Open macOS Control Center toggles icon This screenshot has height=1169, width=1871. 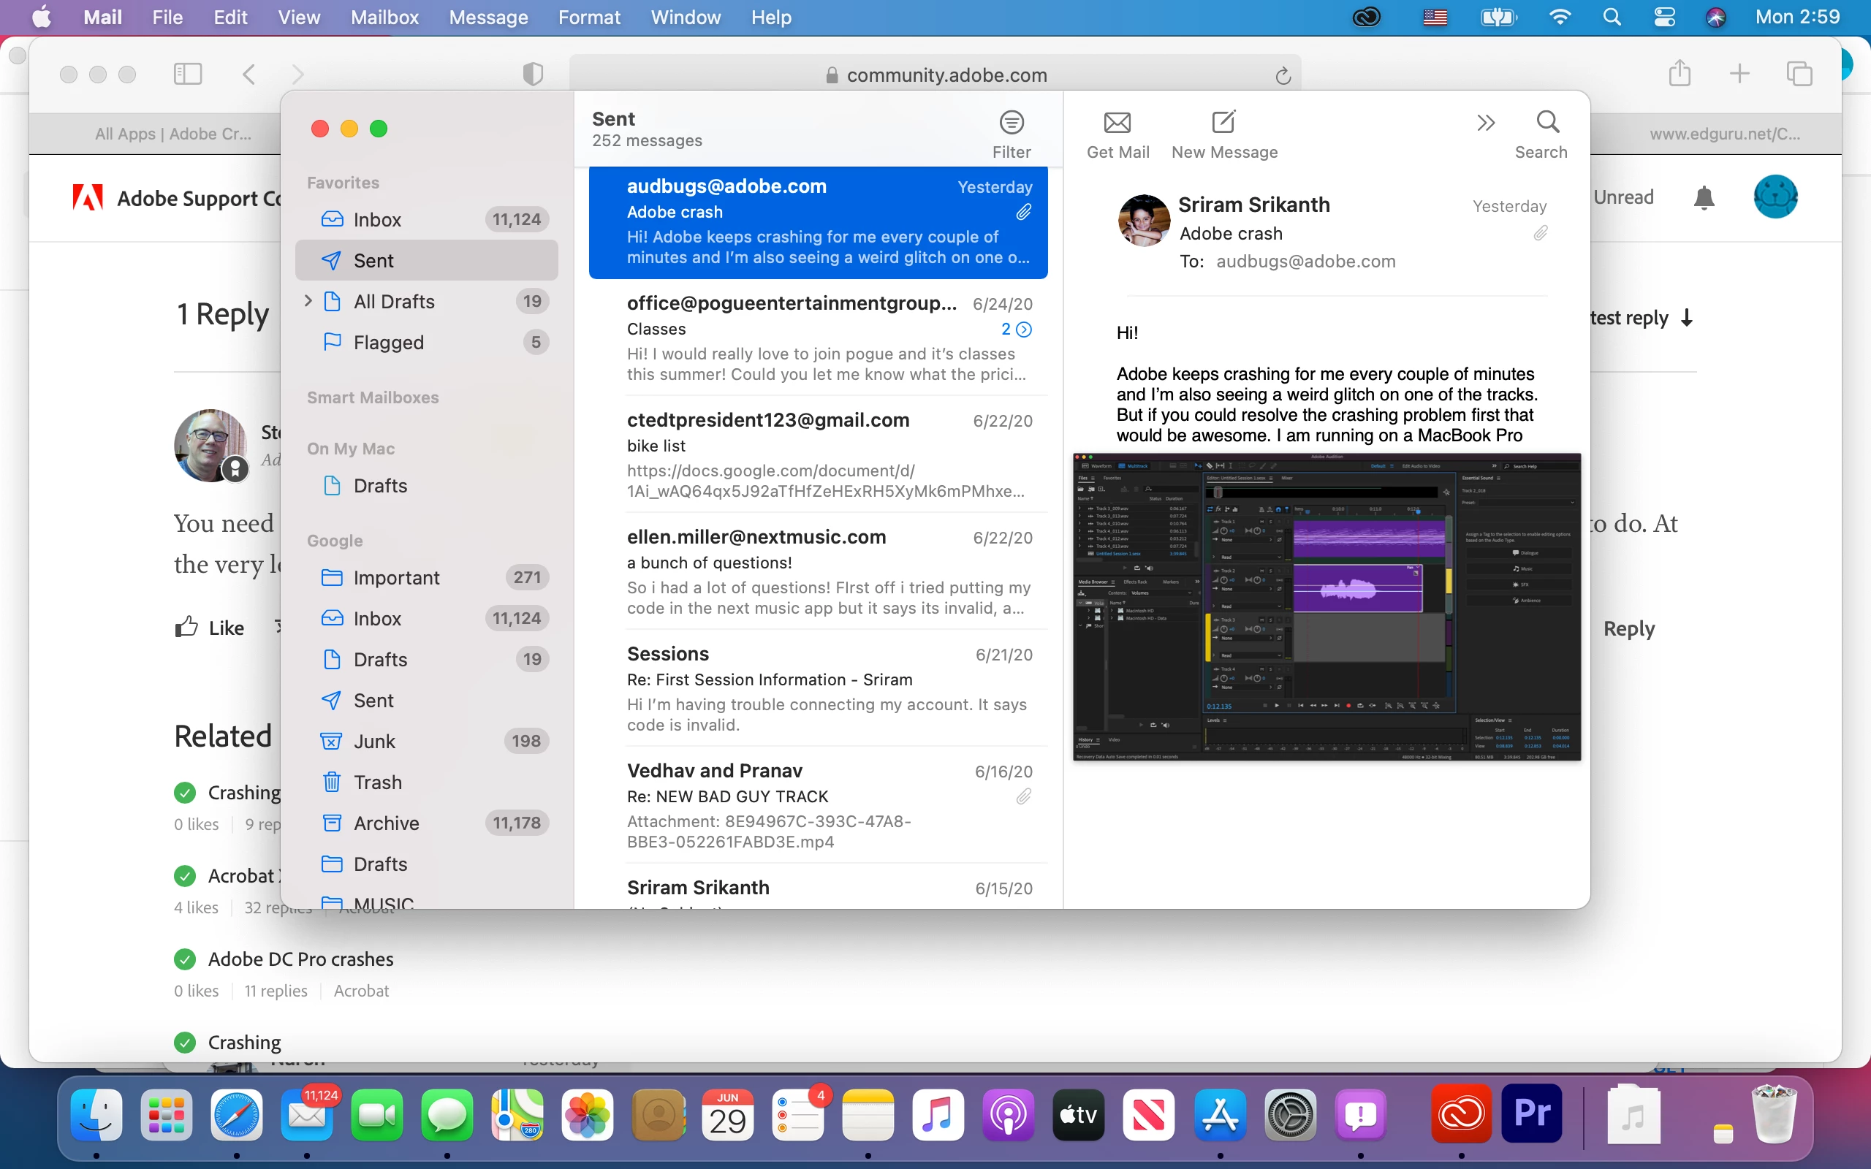(1663, 17)
